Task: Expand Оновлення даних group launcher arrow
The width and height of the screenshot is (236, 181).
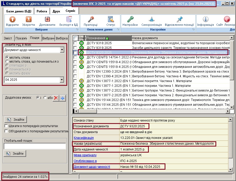Action: pos(118,30)
